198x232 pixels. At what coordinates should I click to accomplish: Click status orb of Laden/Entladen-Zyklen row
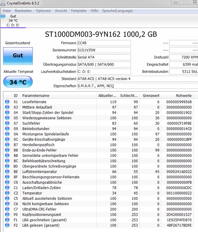click(7, 188)
